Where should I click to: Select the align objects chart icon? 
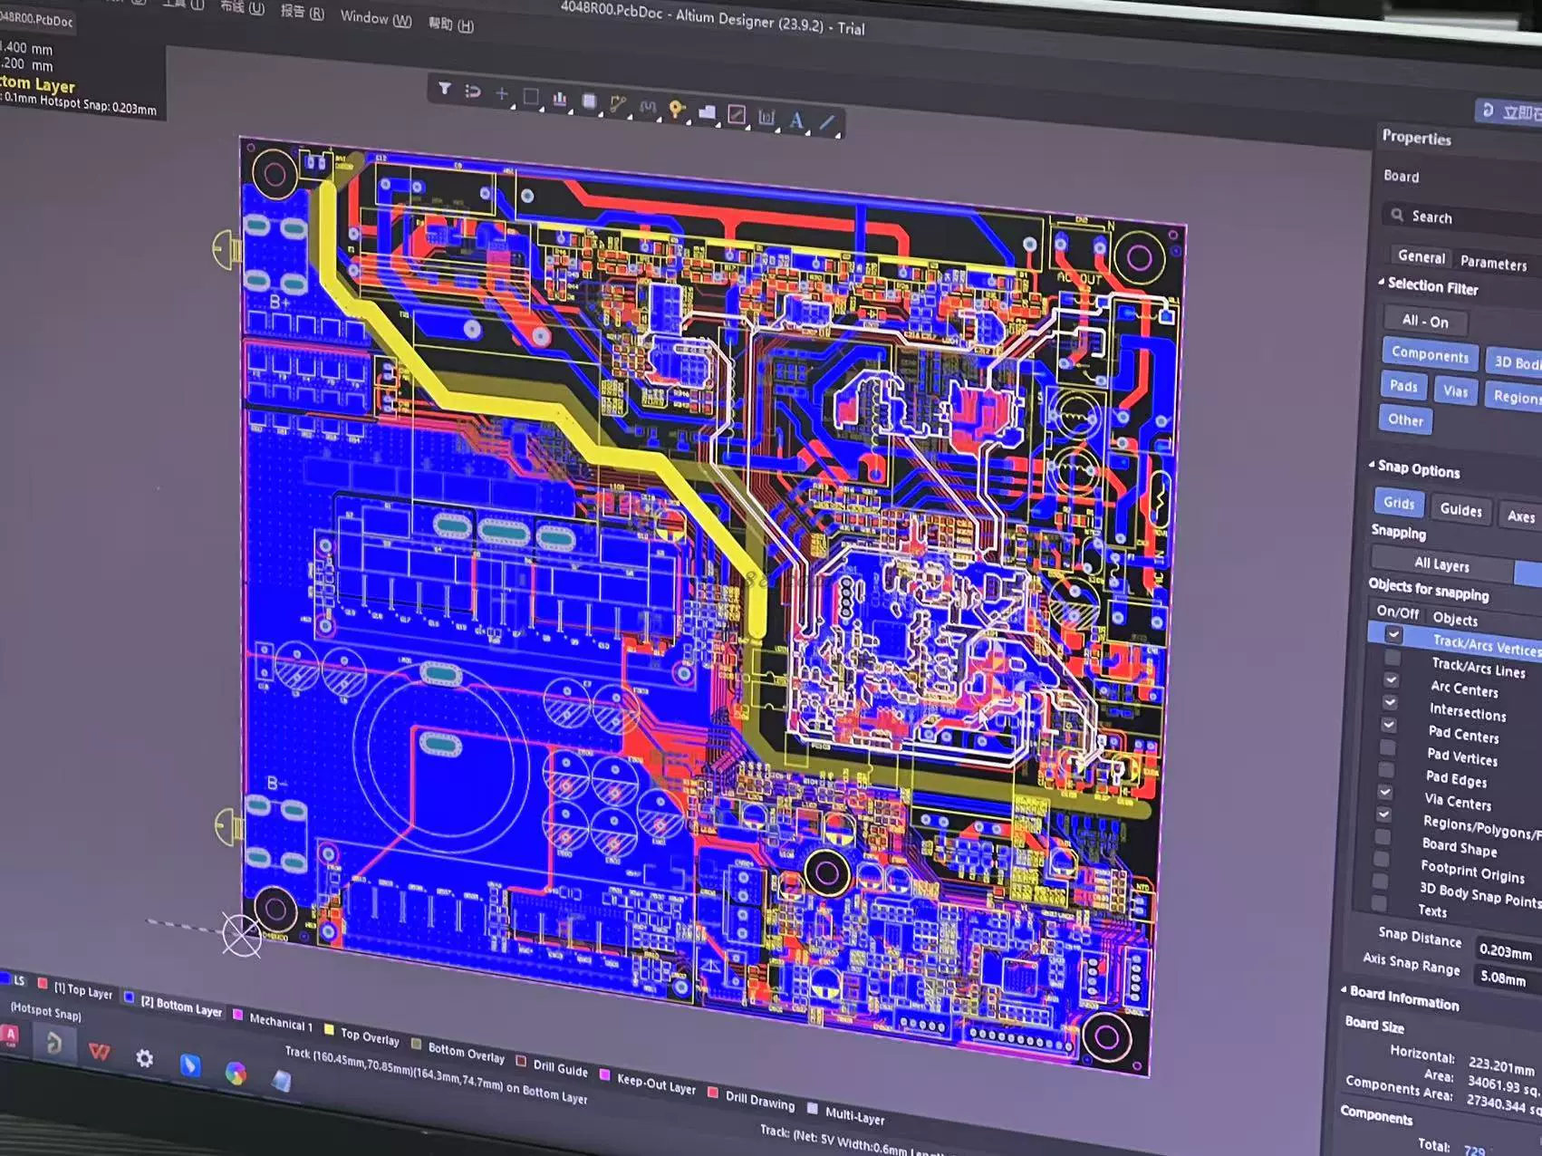pyautogui.click(x=560, y=100)
